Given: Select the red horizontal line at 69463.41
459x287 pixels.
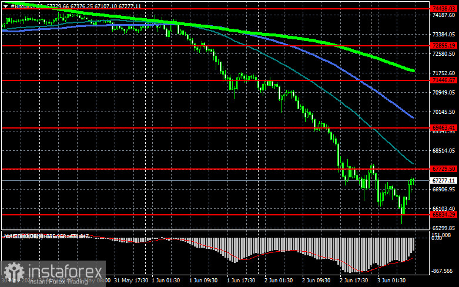Looking at the screenshot, I should point(216,128).
